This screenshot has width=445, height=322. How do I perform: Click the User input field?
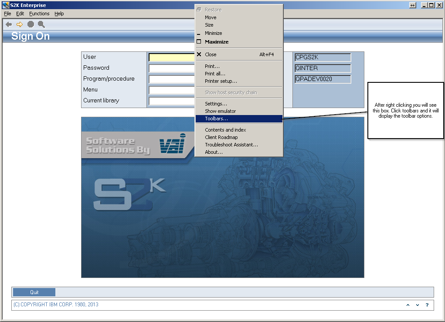coord(172,58)
